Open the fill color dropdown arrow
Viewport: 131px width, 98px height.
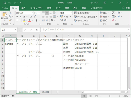[27, 20]
